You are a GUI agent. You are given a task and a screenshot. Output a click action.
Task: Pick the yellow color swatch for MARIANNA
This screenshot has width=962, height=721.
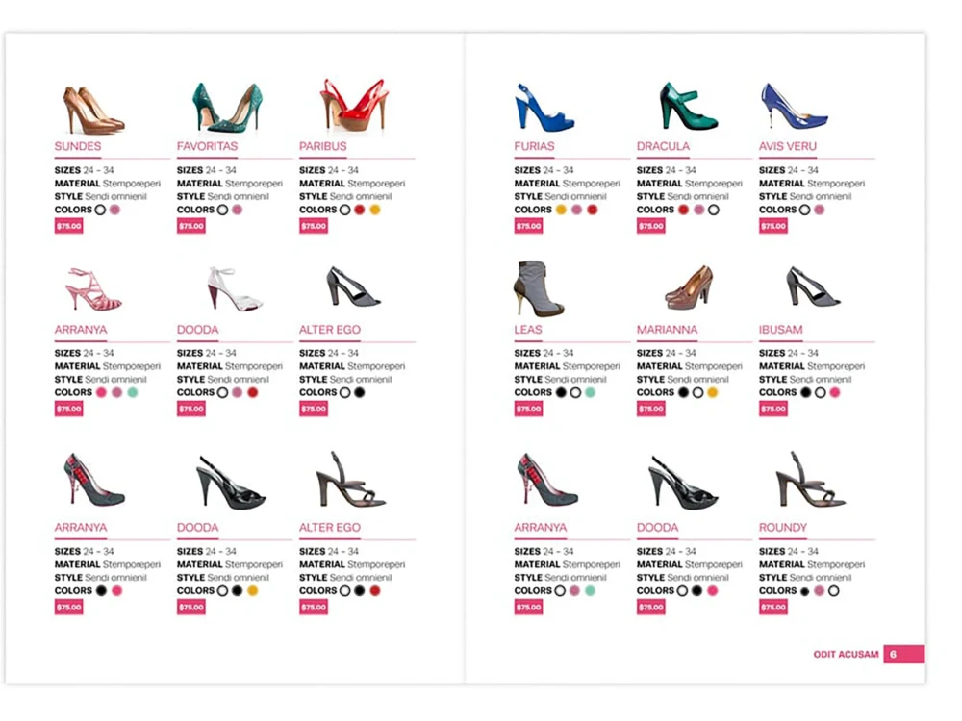(x=712, y=393)
